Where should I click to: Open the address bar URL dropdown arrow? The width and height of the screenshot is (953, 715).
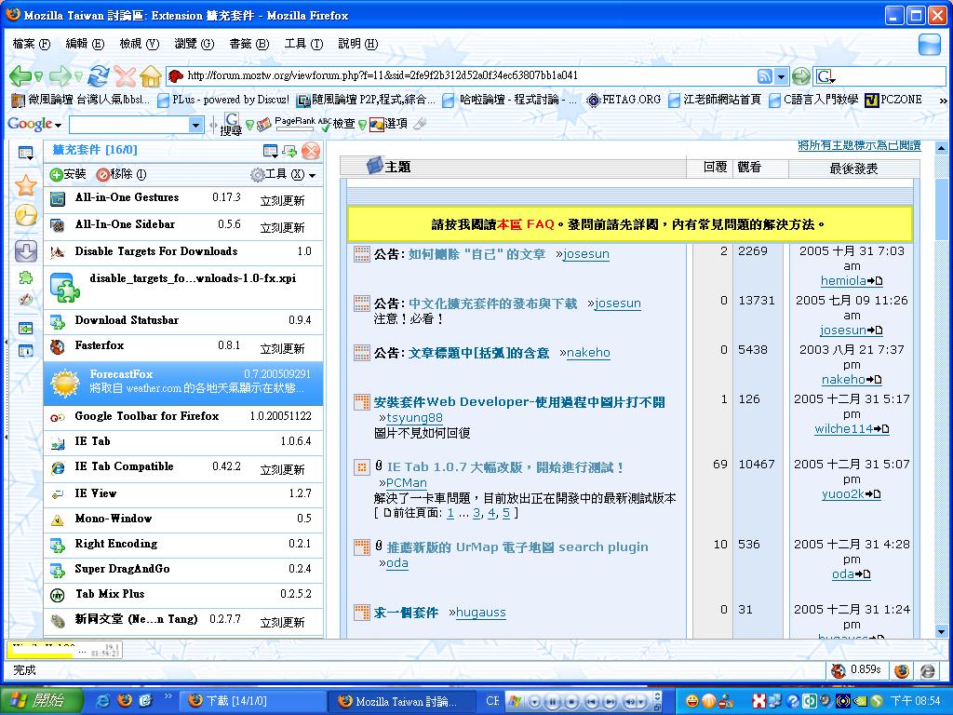coord(782,76)
